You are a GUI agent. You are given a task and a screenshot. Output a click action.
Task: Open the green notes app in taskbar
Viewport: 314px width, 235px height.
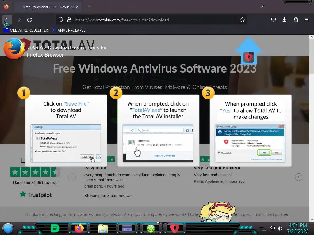pos(55,228)
